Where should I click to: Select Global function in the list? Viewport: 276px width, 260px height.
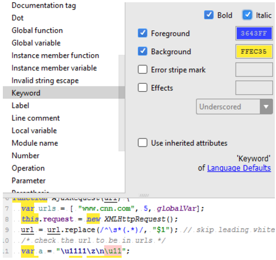coord(37,30)
